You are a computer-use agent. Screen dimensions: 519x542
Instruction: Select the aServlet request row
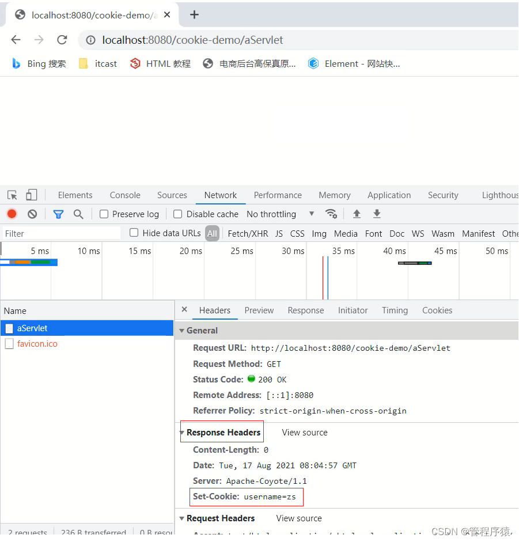87,328
